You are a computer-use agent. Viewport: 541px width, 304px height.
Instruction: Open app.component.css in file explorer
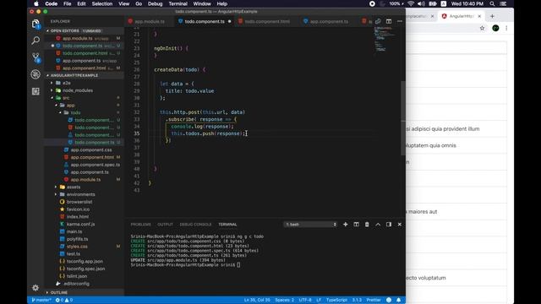(x=91, y=150)
